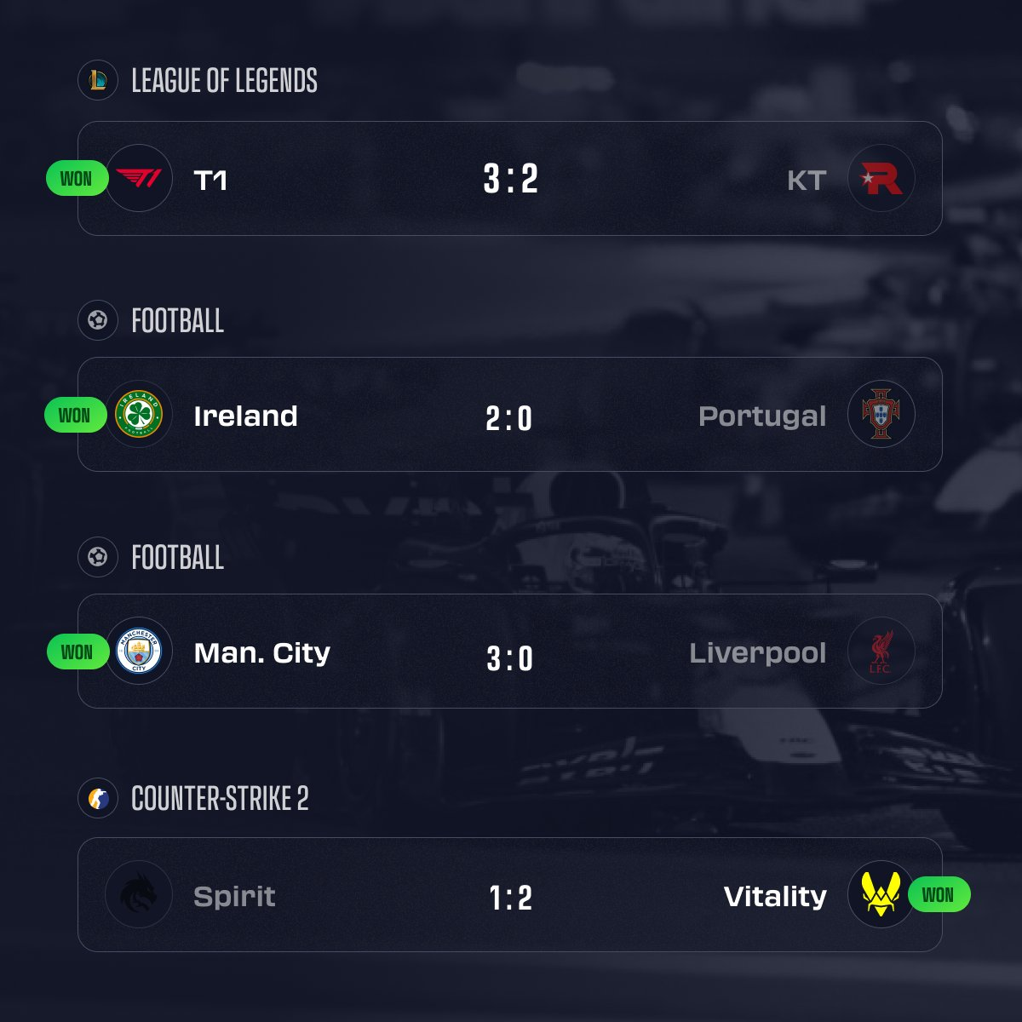This screenshot has height=1022, width=1022.
Task: Click the WON badge beside Ireland
Action: pos(74,416)
